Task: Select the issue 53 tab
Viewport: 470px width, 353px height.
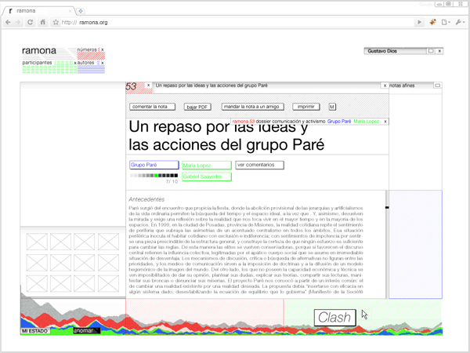Action: (x=131, y=86)
